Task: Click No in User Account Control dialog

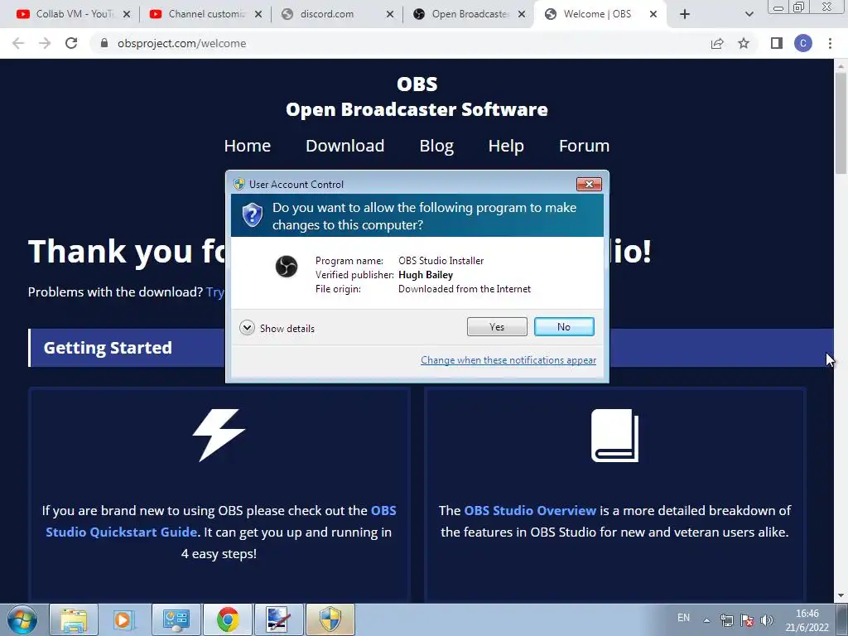Action: (x=563, y=326)
